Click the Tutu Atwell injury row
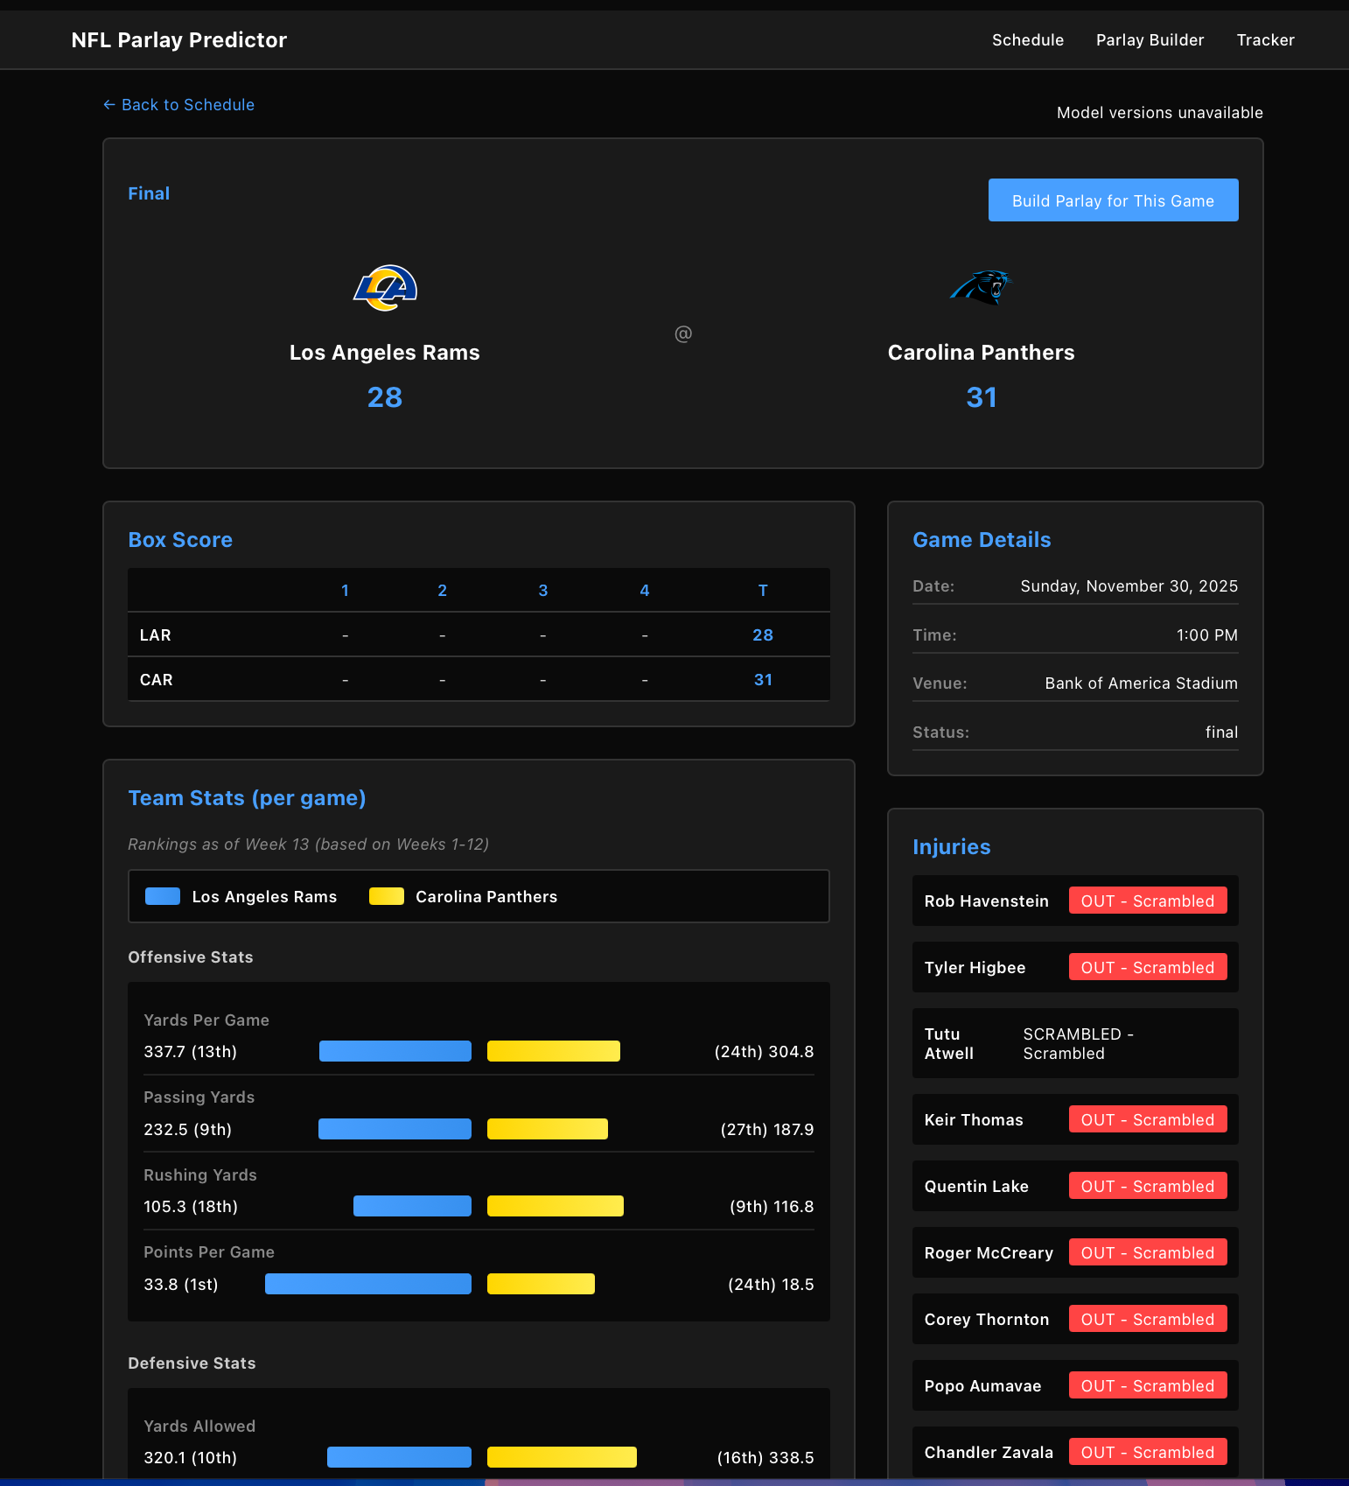 (x=1074, y=1043)
